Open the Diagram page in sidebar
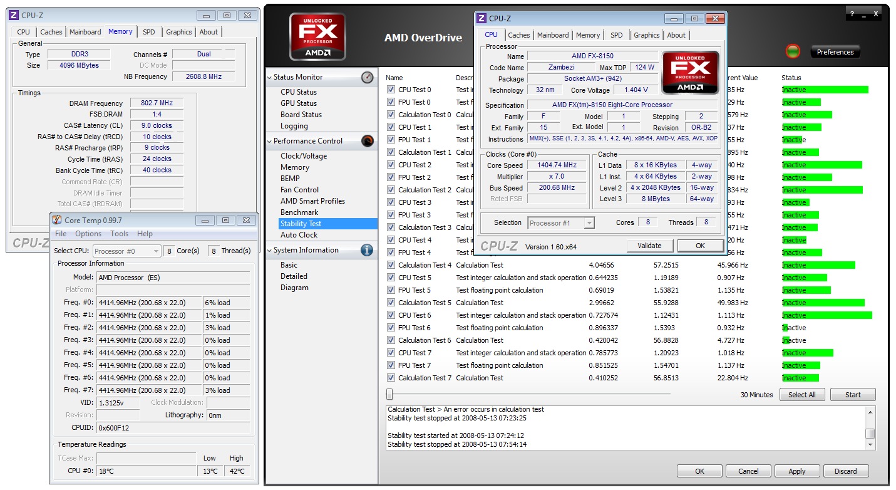 [294, 288]
